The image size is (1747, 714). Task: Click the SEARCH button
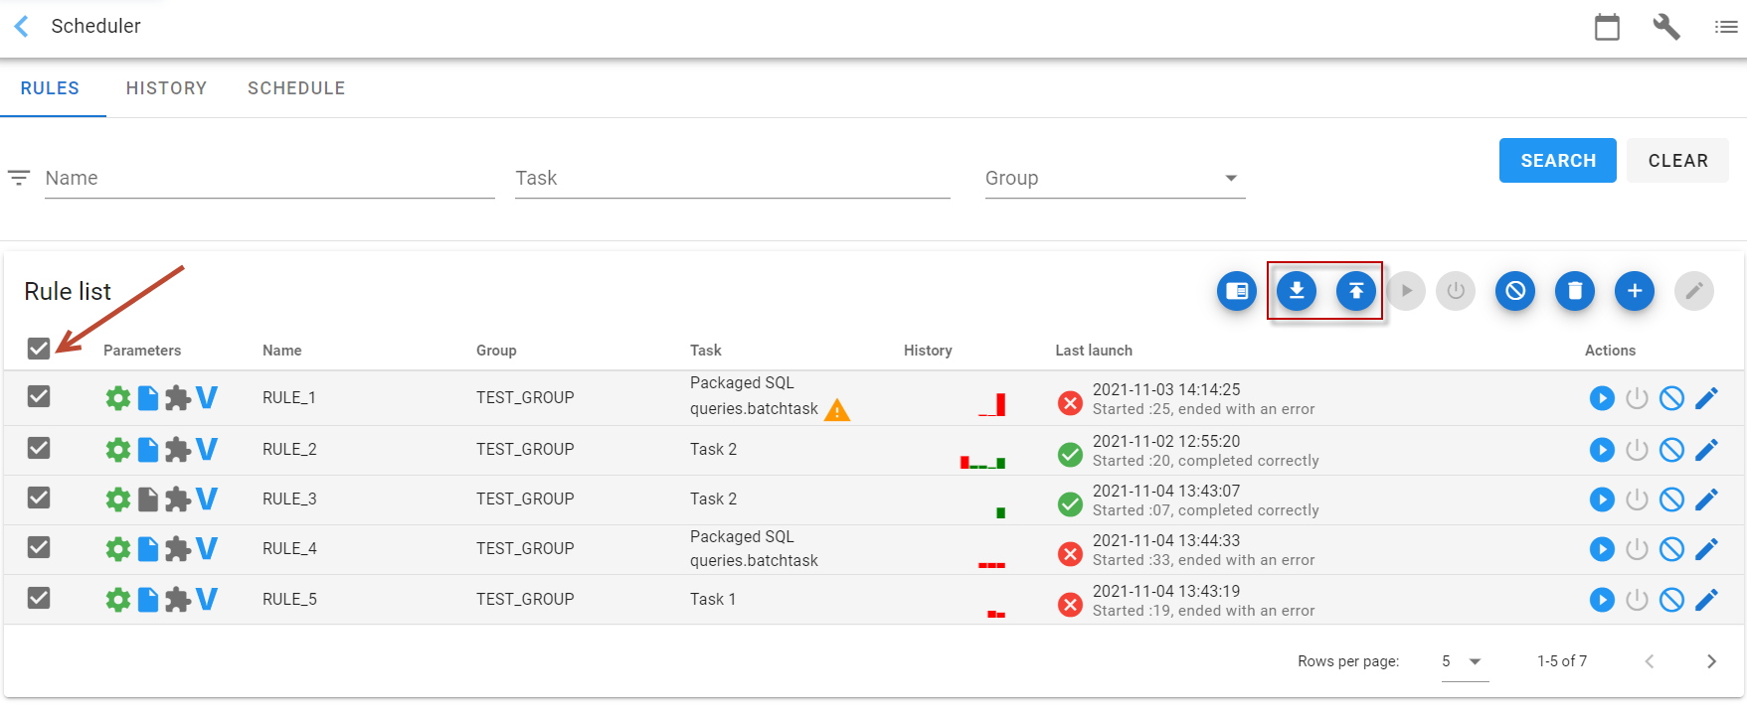pyautogui.click(x=1558, y=161)
